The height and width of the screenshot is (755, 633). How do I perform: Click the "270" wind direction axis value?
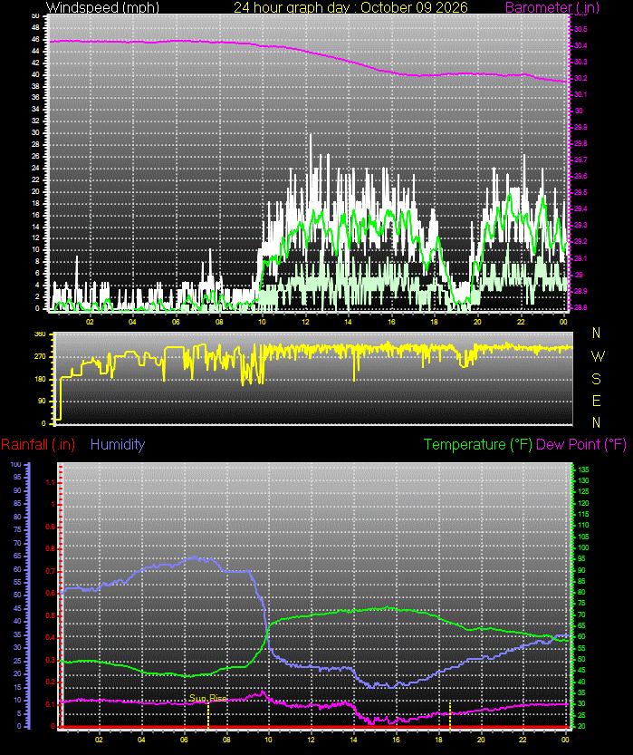(x=40, y=357)
